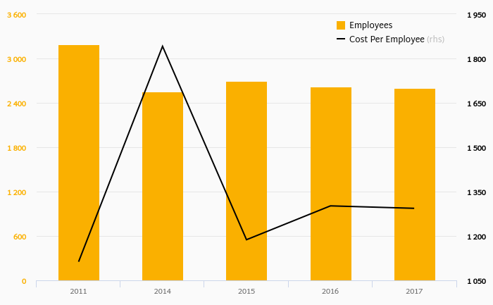493x305 pixels.
Task: Click the 3 600 left axis label
Action: (x=16, y=15)
